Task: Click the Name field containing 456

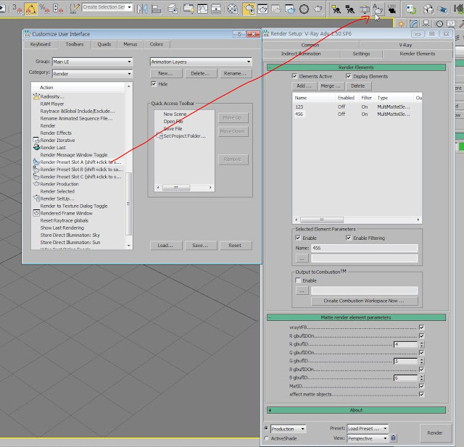Action: [364, 248]
